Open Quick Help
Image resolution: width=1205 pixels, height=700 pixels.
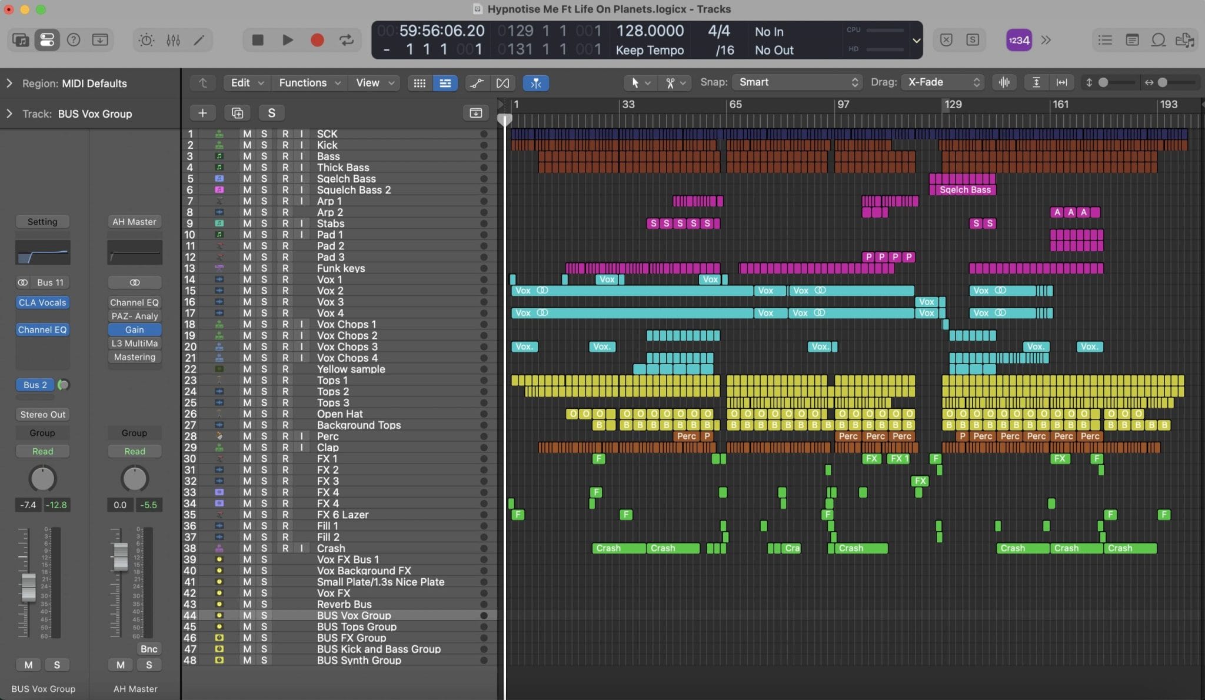click(x=74, y=39)
